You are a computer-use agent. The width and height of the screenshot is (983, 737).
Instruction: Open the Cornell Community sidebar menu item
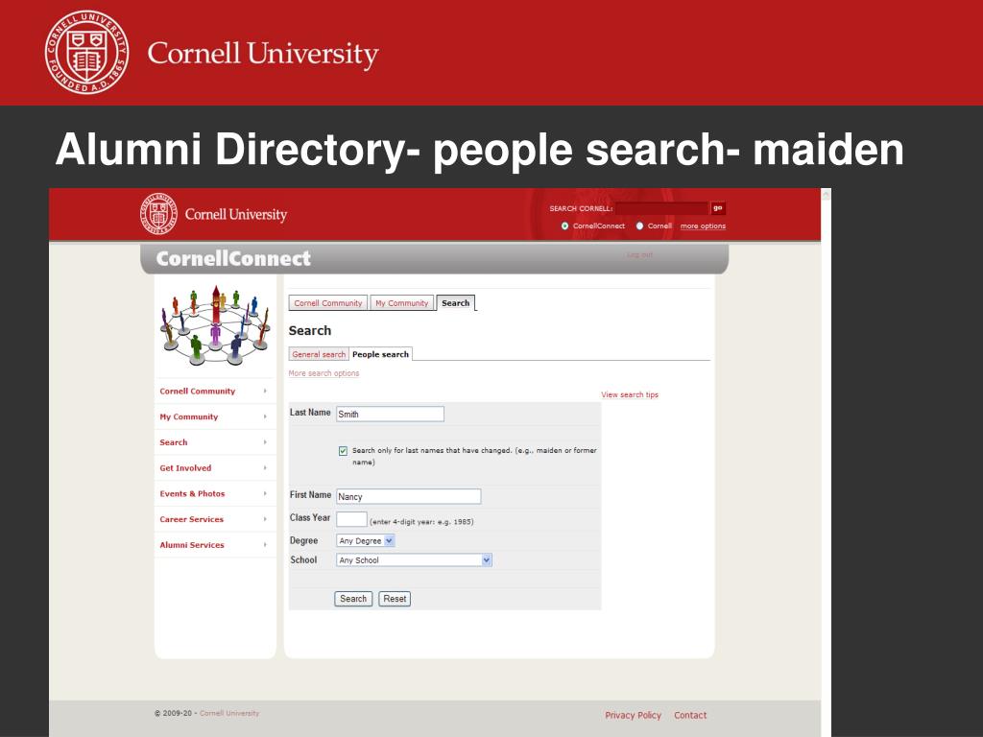click(198, 392)
